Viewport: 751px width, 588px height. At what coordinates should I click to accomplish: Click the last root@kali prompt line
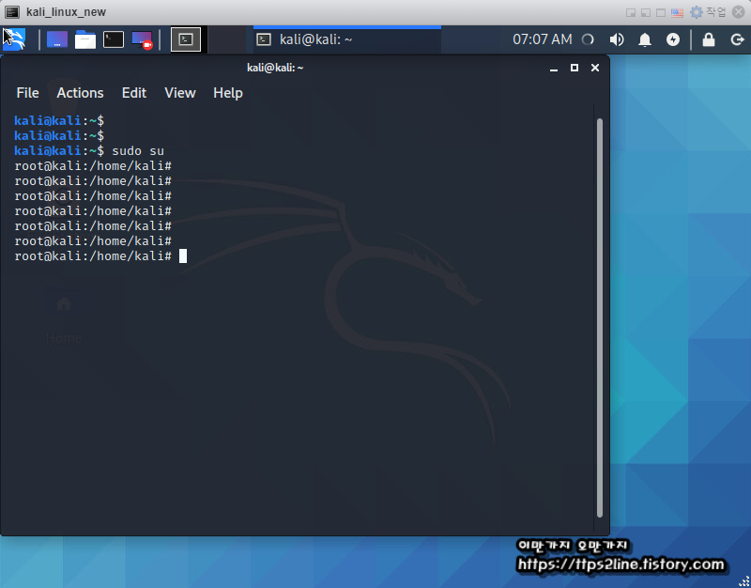[x=93, y=255]
